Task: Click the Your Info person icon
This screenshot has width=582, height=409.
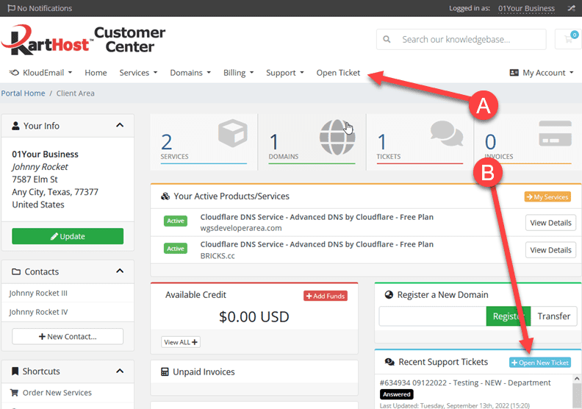Action: coord(15,126)
